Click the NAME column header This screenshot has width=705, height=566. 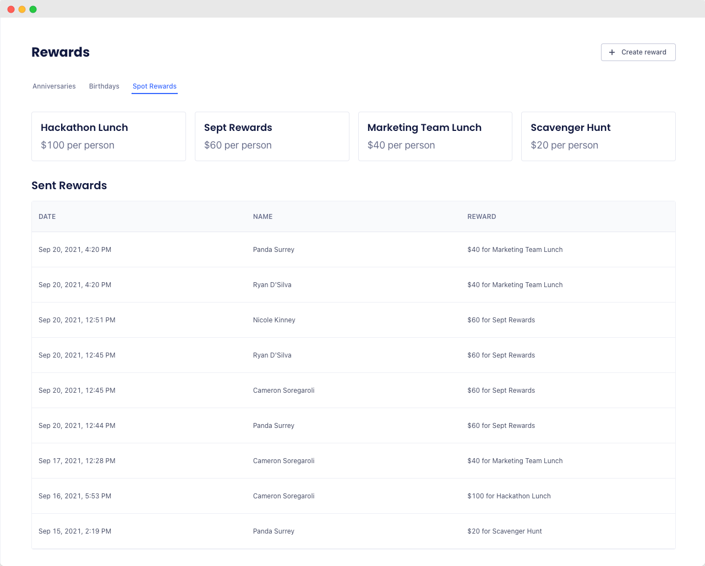point(263,217)
